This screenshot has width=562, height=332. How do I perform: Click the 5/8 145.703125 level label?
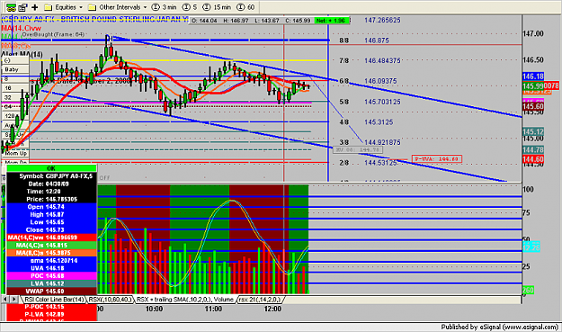[x=370, y=102]
